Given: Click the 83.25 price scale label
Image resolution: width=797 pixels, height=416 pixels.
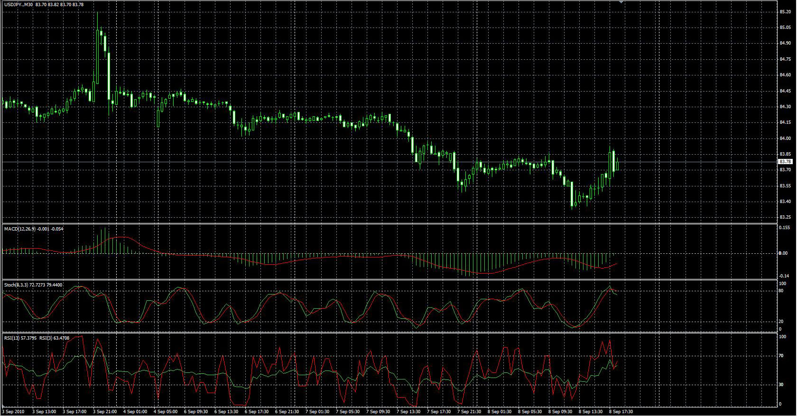Looking at the screenshot, I should [x=785, y=217].
